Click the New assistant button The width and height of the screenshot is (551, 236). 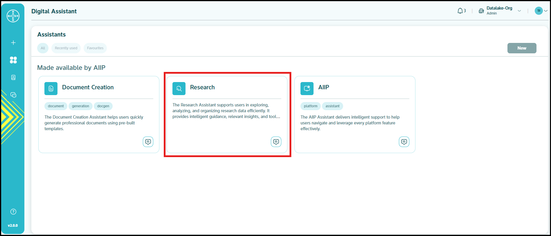pos(522,48)
